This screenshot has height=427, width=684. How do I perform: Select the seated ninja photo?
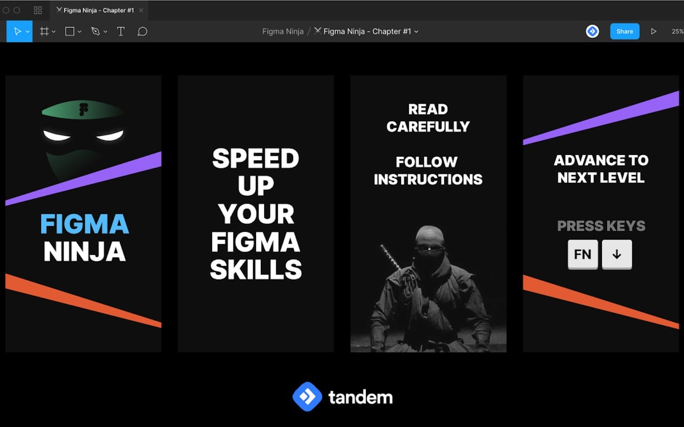tap(428, 288)
